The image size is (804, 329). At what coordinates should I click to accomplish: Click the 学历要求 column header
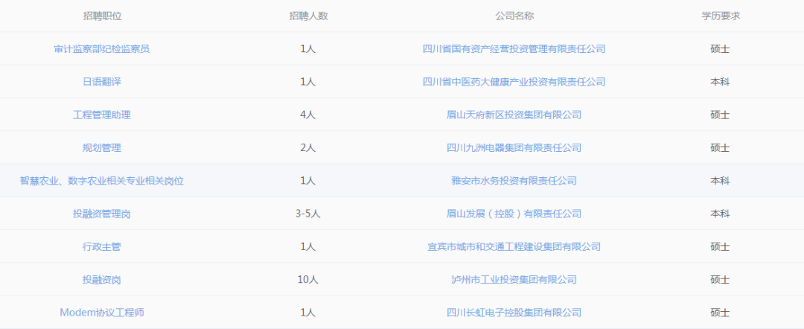point(721,16)
